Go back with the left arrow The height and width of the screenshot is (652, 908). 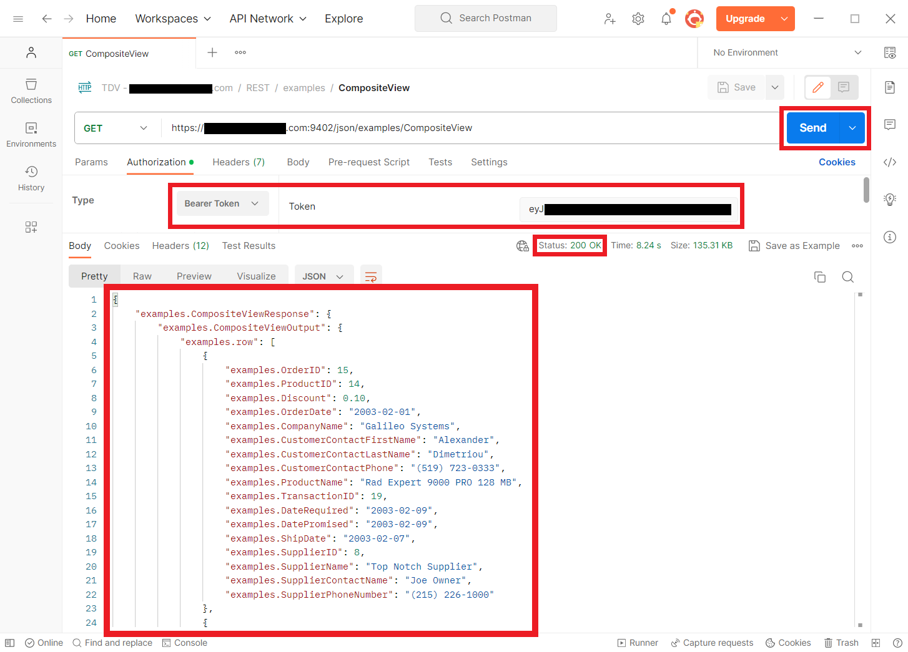pyautogui.click(x=47, y=19)
